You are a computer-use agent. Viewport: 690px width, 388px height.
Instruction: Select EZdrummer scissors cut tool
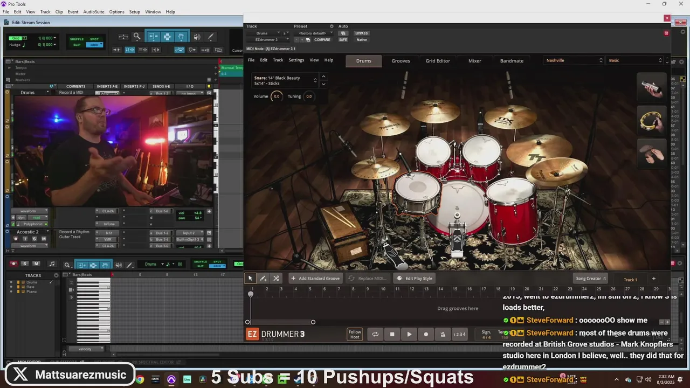click(276, 279)
